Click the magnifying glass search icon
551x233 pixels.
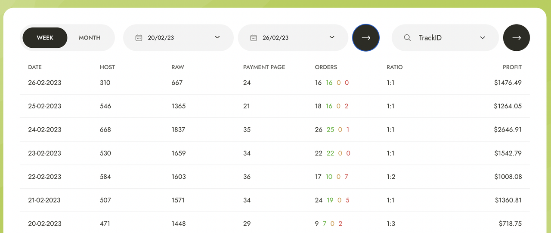(407, 38)
